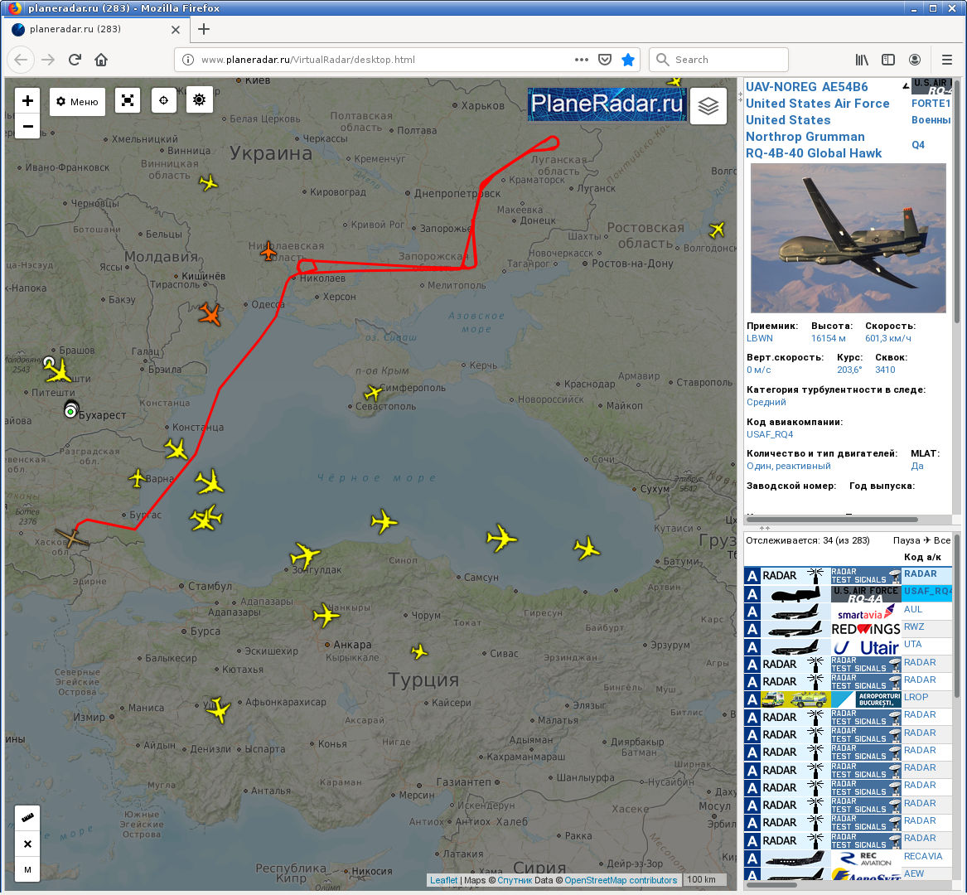
Task: Collapse the info panel with double-arrow handle
Action: 765,528
